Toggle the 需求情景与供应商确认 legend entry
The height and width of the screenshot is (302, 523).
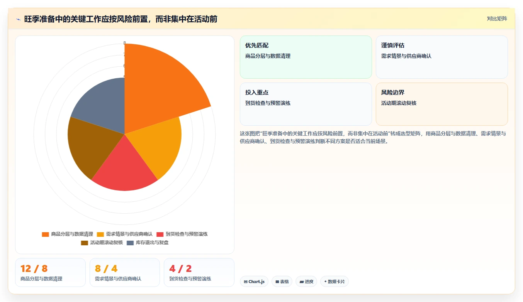pyautogui.click(x=124, y=234)
